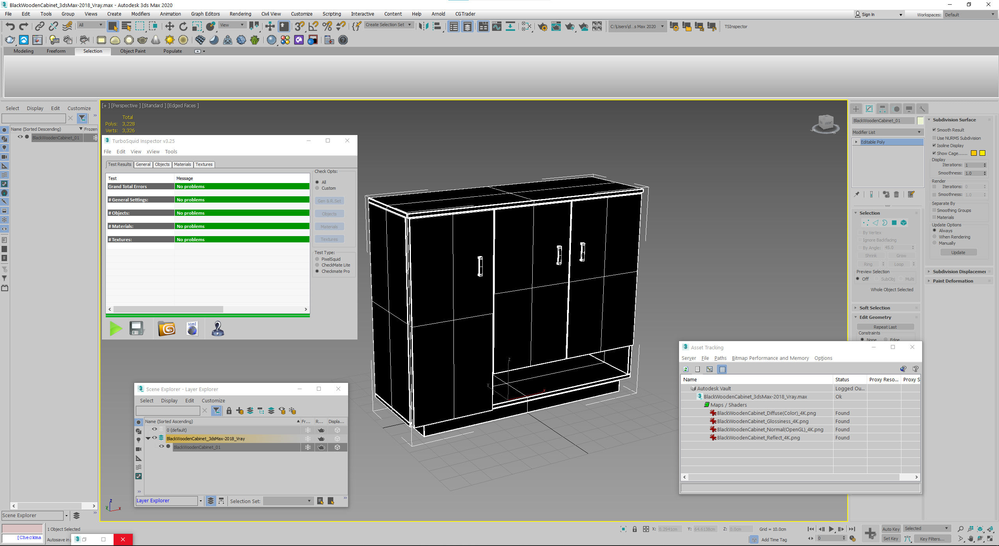Image resolution: width=999 pixels, height=546 pixels.
Task: Hide BlackWoodenCabinet_01 in Layer Explorer
Action: click(x=162, y=446)
